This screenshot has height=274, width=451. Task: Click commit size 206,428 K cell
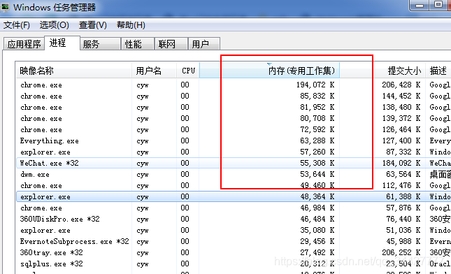401,85
